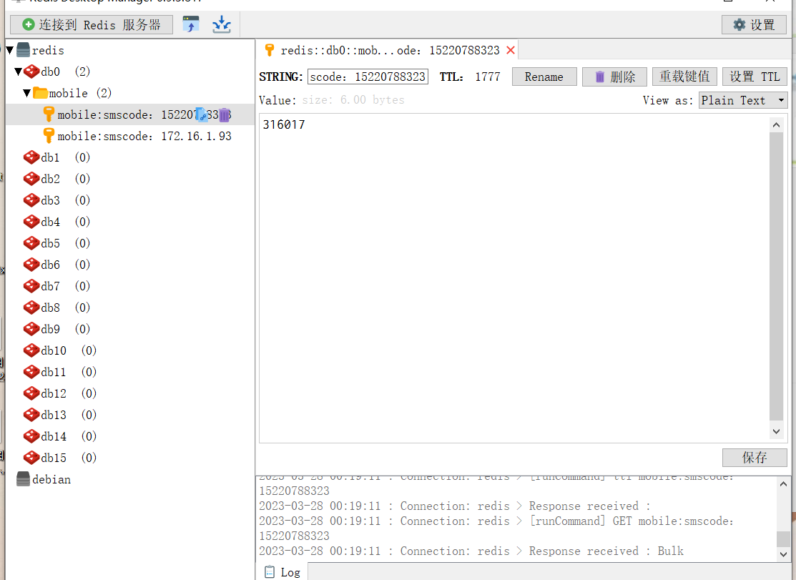Click the db13 database icon
The width and height of the screenshot is (796, 580).
click(x=31, y=415)
